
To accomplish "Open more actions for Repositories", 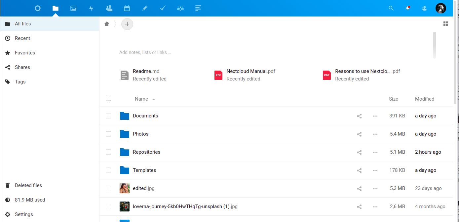I will point(375,152).
